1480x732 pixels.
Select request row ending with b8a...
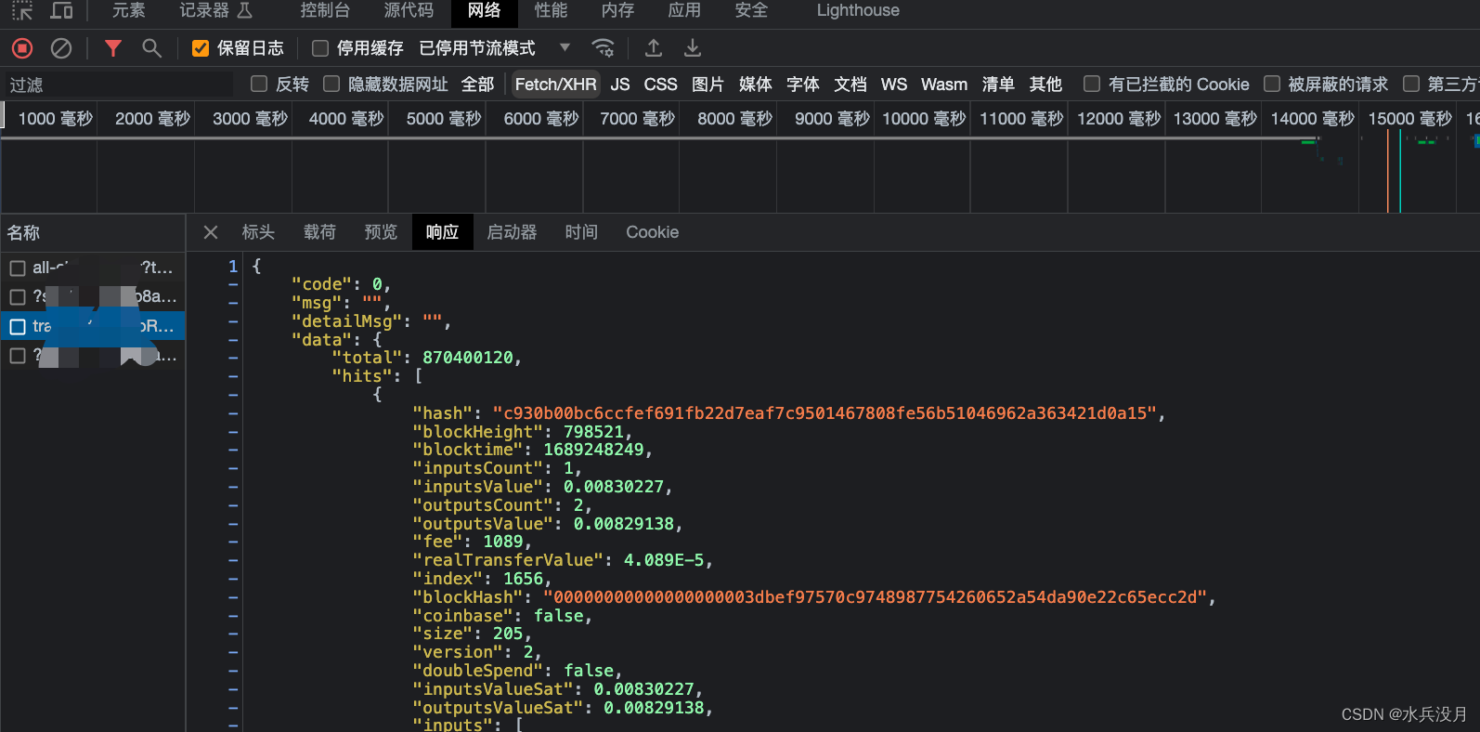(x=93, y=296)
